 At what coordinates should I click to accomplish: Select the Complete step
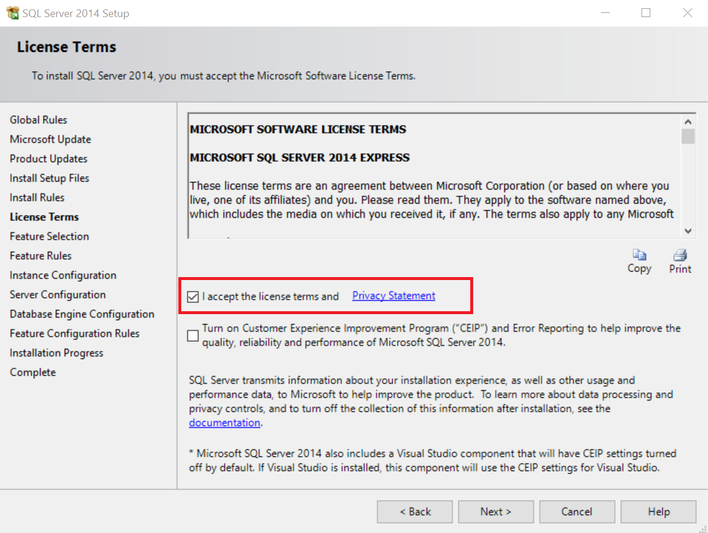33,372
